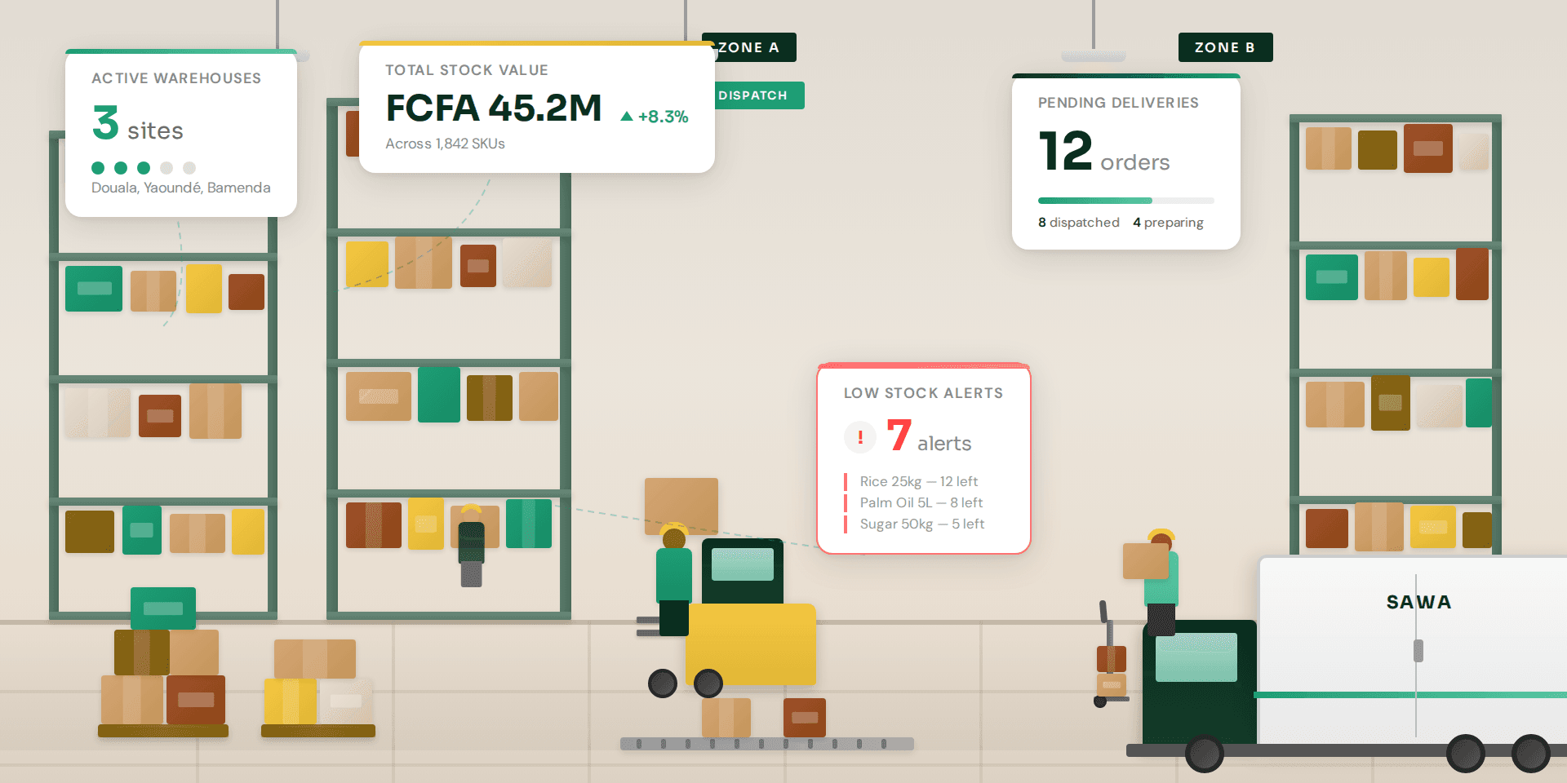Click the SAWA delivery truck logo
Viewport: 1567px width, 783px height.
click(1418, 603)
